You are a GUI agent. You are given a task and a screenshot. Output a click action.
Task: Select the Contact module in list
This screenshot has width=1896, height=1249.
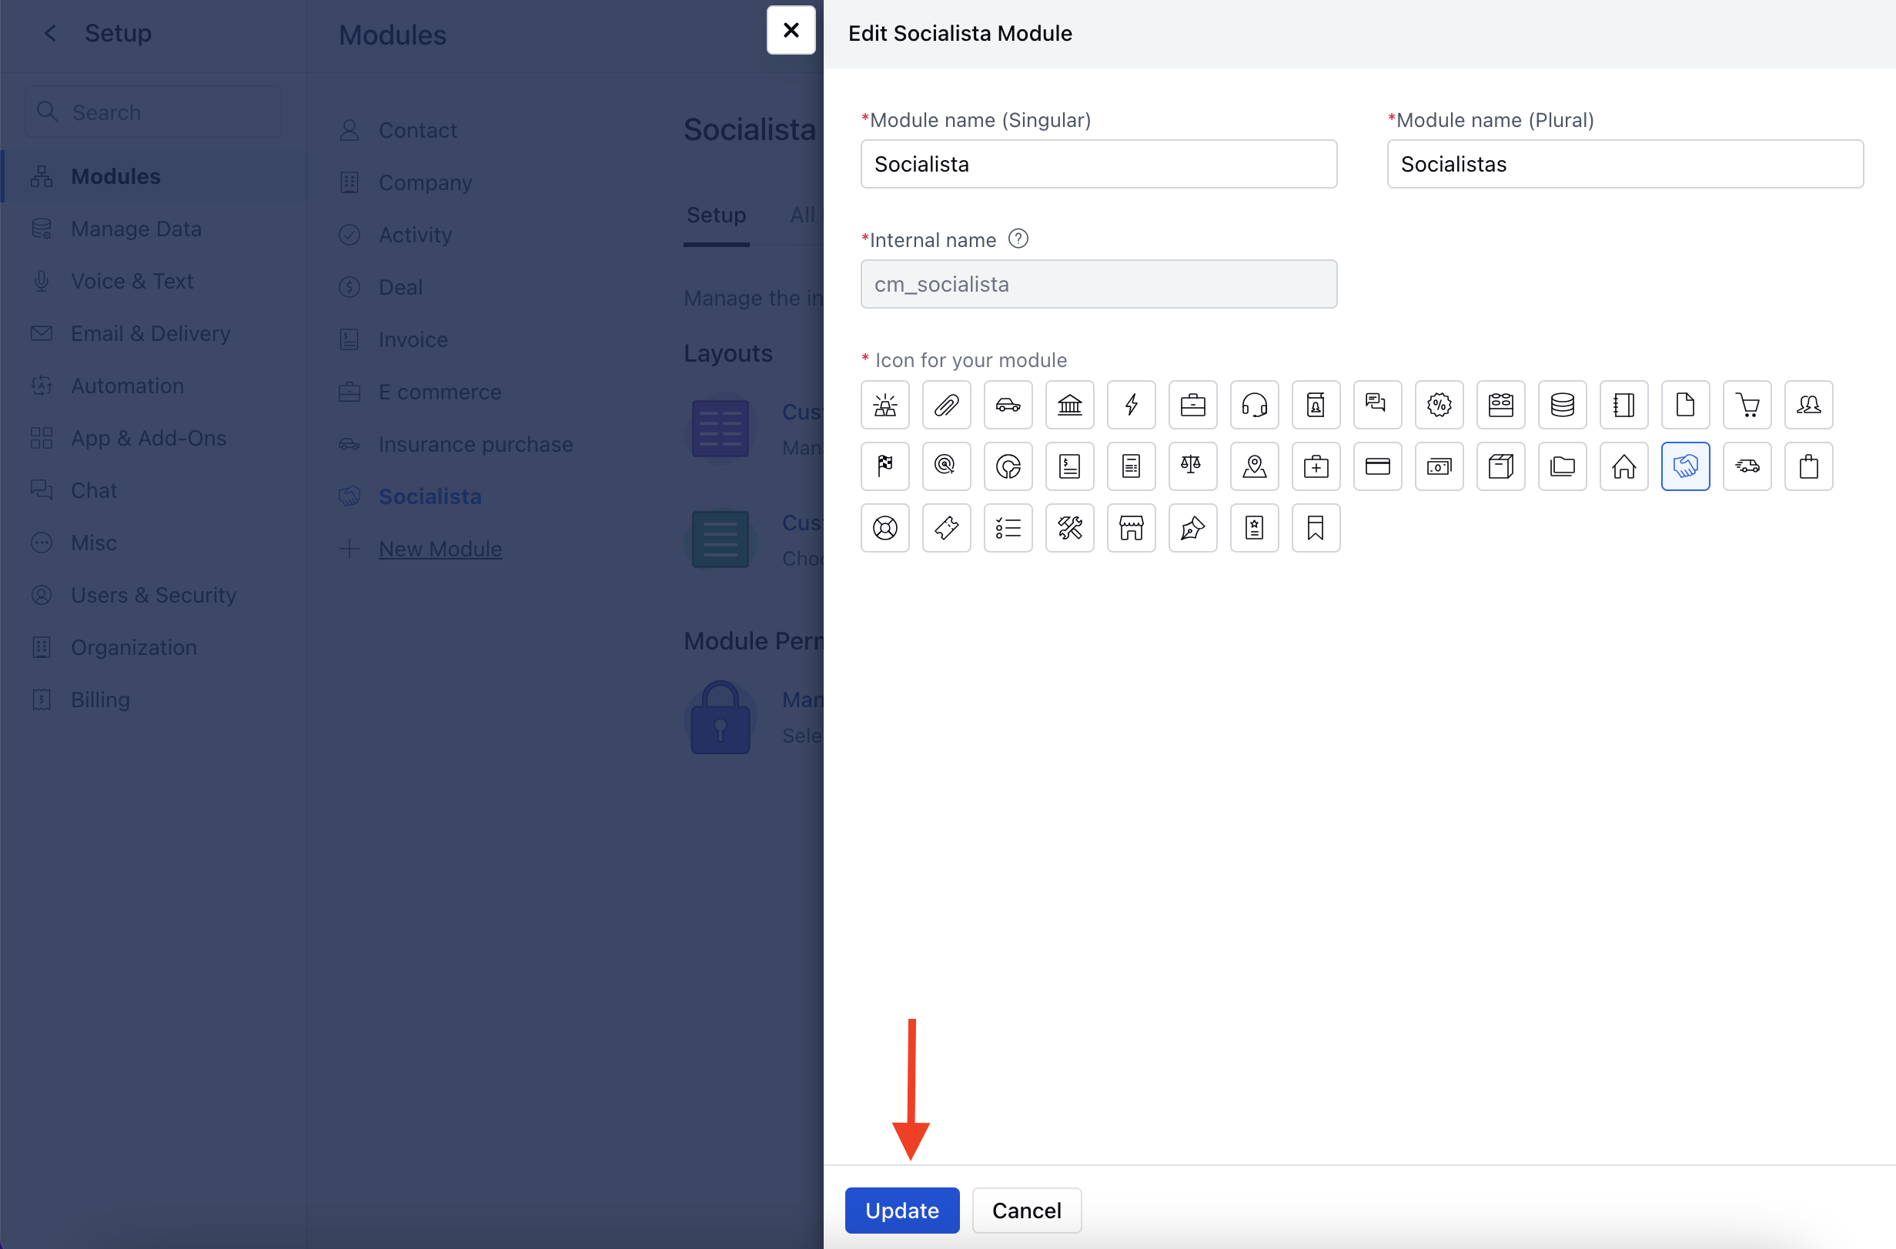coord(416,130)
